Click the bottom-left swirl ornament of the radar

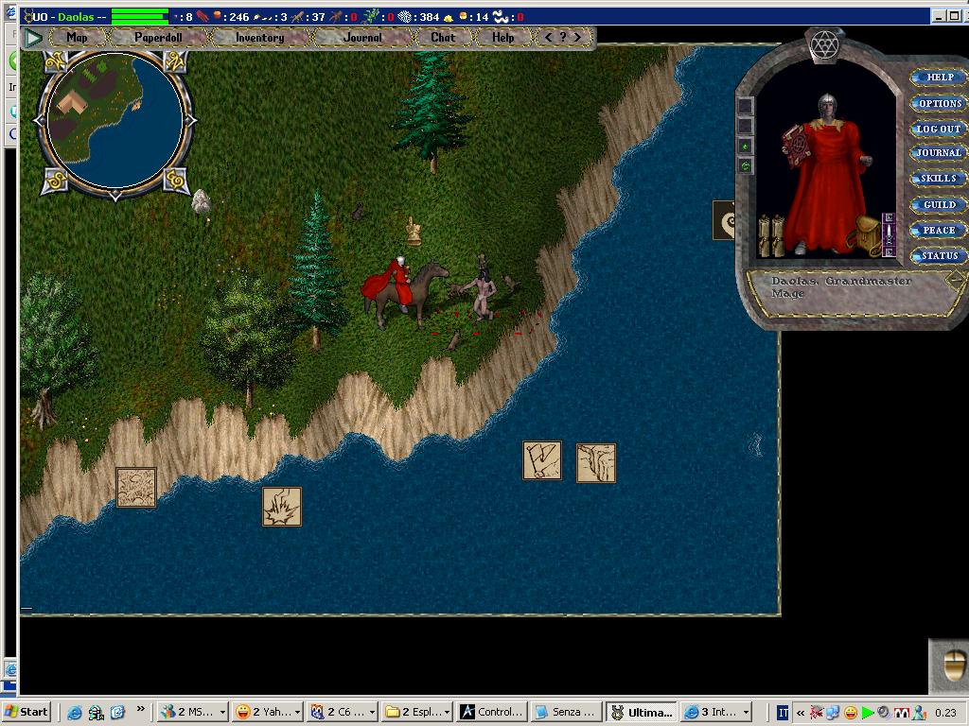point(53,181)
